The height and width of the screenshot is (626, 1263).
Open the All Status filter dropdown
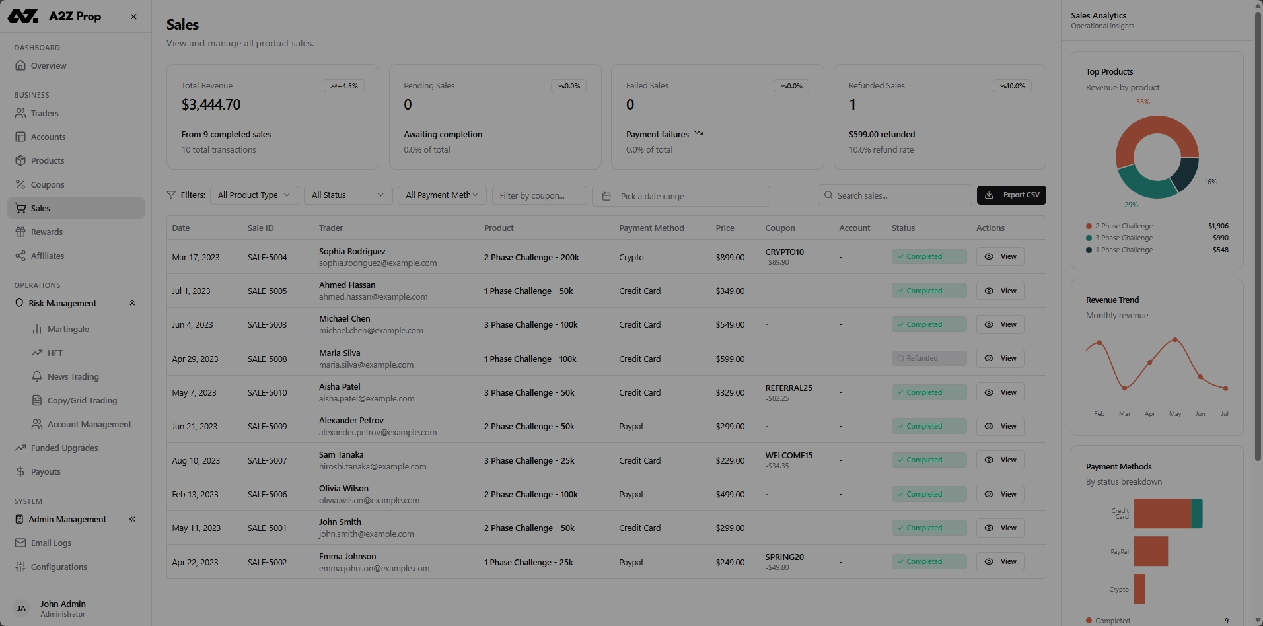pos(347,195)
